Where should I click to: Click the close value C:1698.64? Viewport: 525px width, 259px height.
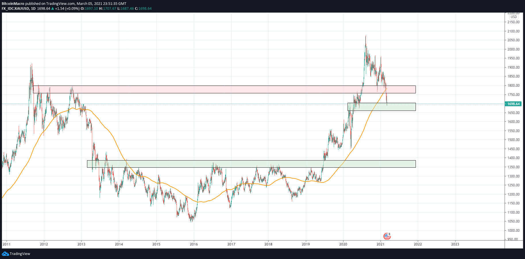[x=143, y=9]
